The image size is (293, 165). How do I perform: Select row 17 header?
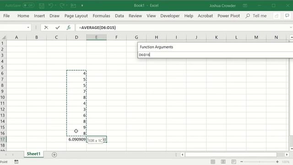3,139
